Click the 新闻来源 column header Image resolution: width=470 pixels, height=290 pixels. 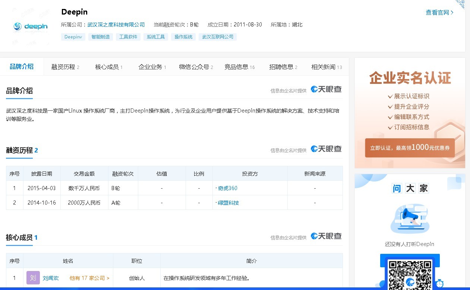tap(315, 174)
